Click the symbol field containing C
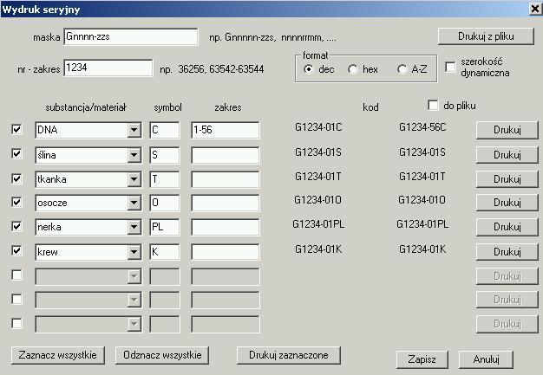 pos(165,130)
